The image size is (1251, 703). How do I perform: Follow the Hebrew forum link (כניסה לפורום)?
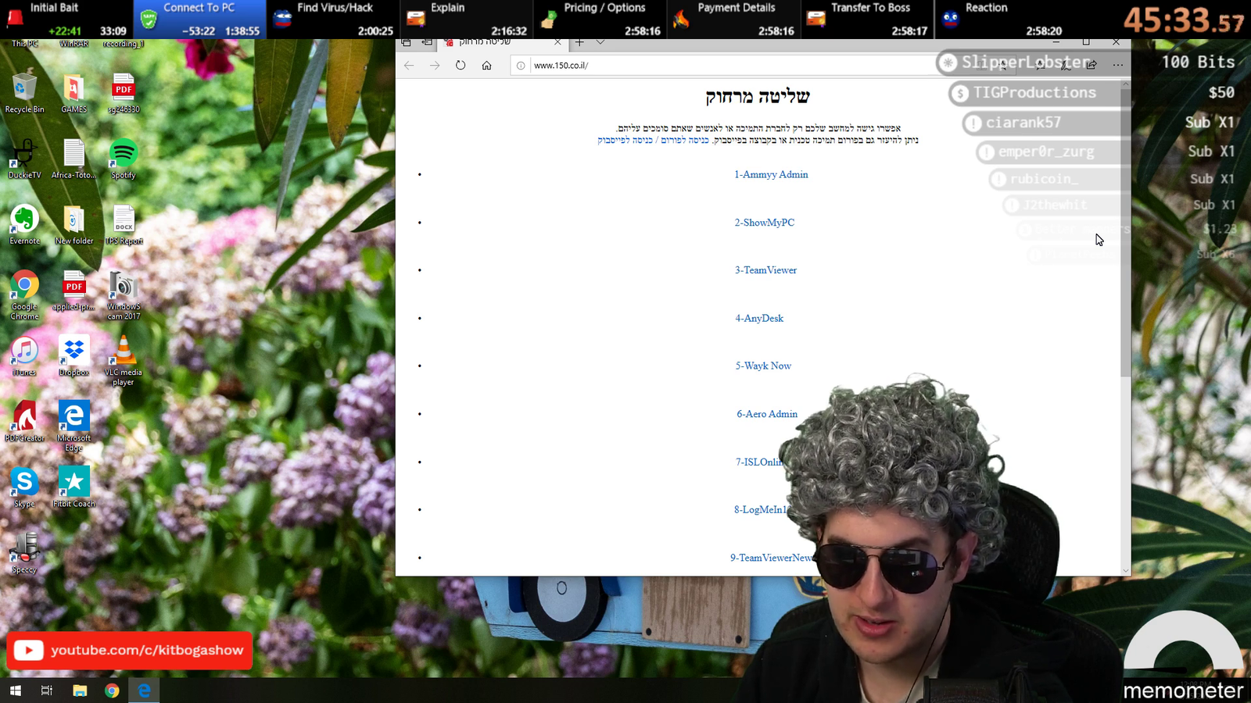click(685, 140)
